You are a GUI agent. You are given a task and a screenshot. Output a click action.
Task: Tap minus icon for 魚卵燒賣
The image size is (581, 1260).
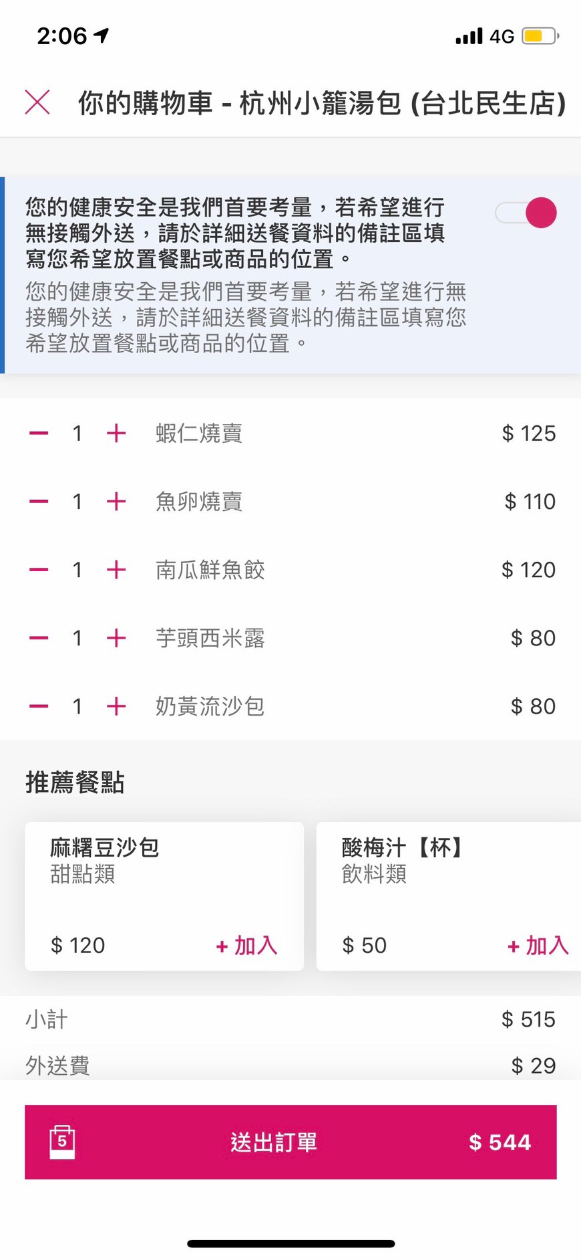[x=39, y=502]
